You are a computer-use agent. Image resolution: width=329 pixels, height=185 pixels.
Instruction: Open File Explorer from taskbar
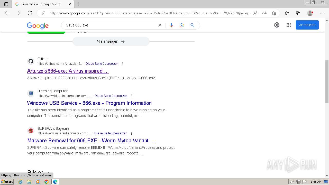[29, 182]
